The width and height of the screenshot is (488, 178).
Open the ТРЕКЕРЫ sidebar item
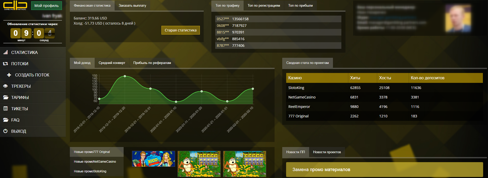click(x=33, y=86)
